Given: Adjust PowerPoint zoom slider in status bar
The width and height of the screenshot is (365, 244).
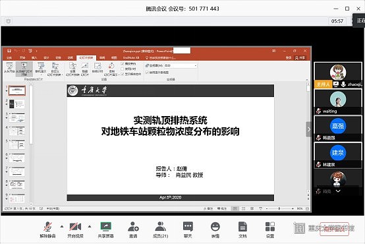Looking at the screenshot, I should point(279,208).
